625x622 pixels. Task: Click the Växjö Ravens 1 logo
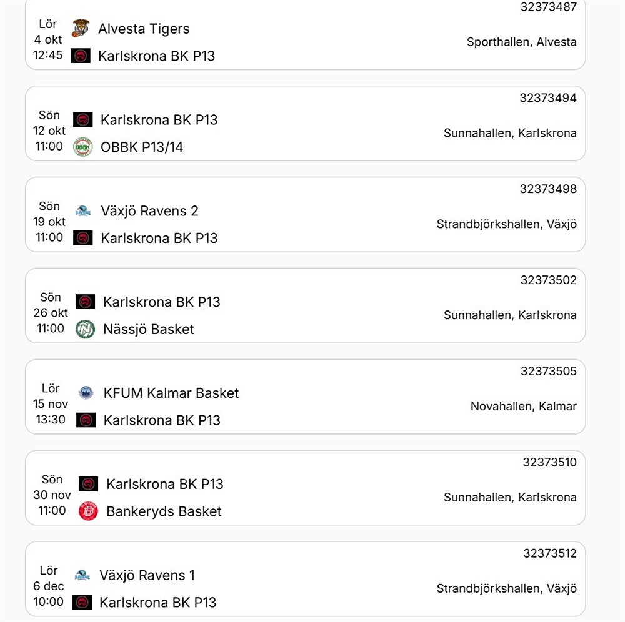click(82, 575)
